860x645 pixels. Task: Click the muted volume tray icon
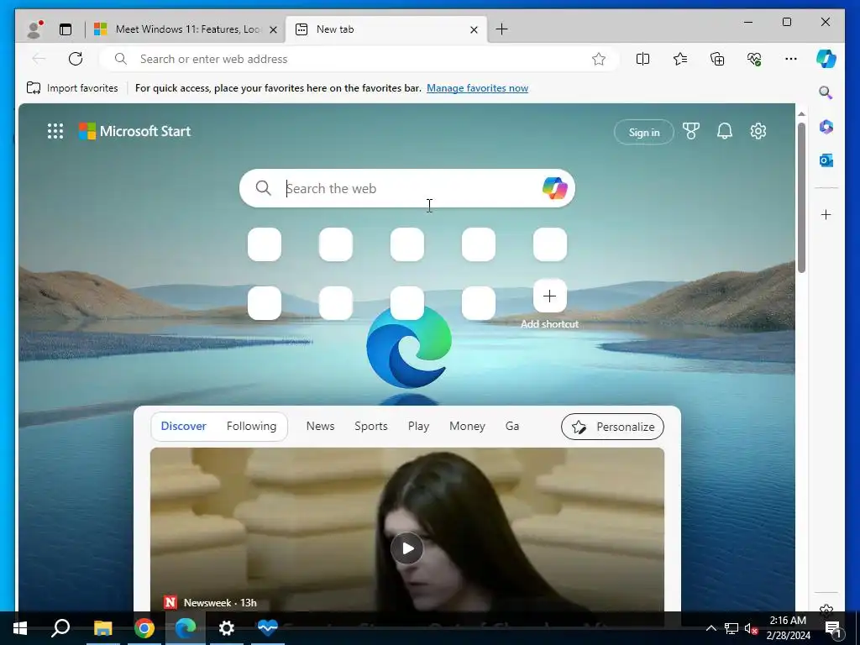click(x=751, y=628)
